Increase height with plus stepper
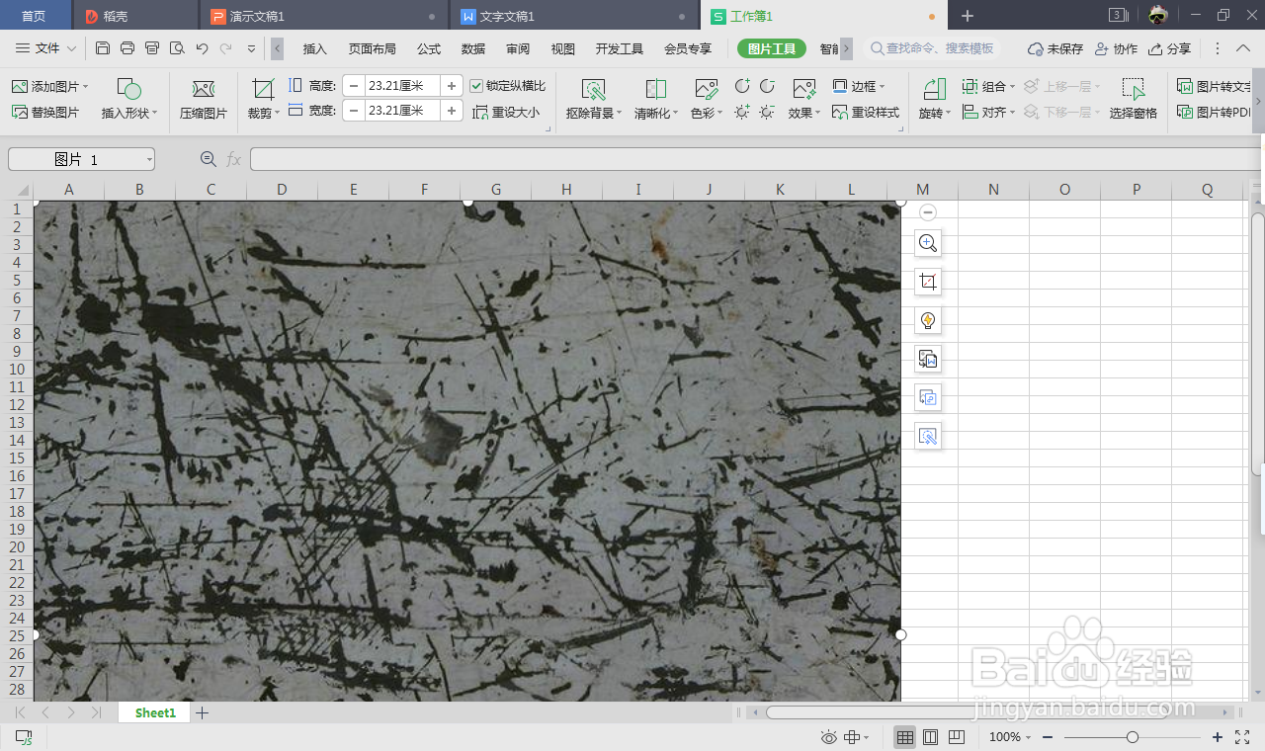This screenshot has height=751, width=1265. point(452,86)
